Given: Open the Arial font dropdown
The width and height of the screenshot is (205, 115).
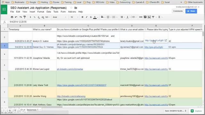Looking at the screenshot, I should (x=60, y=17).
